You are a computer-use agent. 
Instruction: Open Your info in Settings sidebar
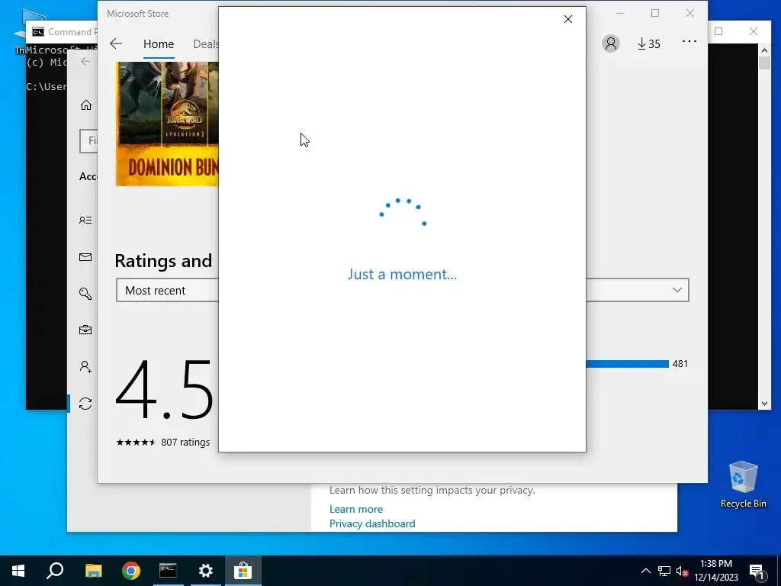point(85,221)
